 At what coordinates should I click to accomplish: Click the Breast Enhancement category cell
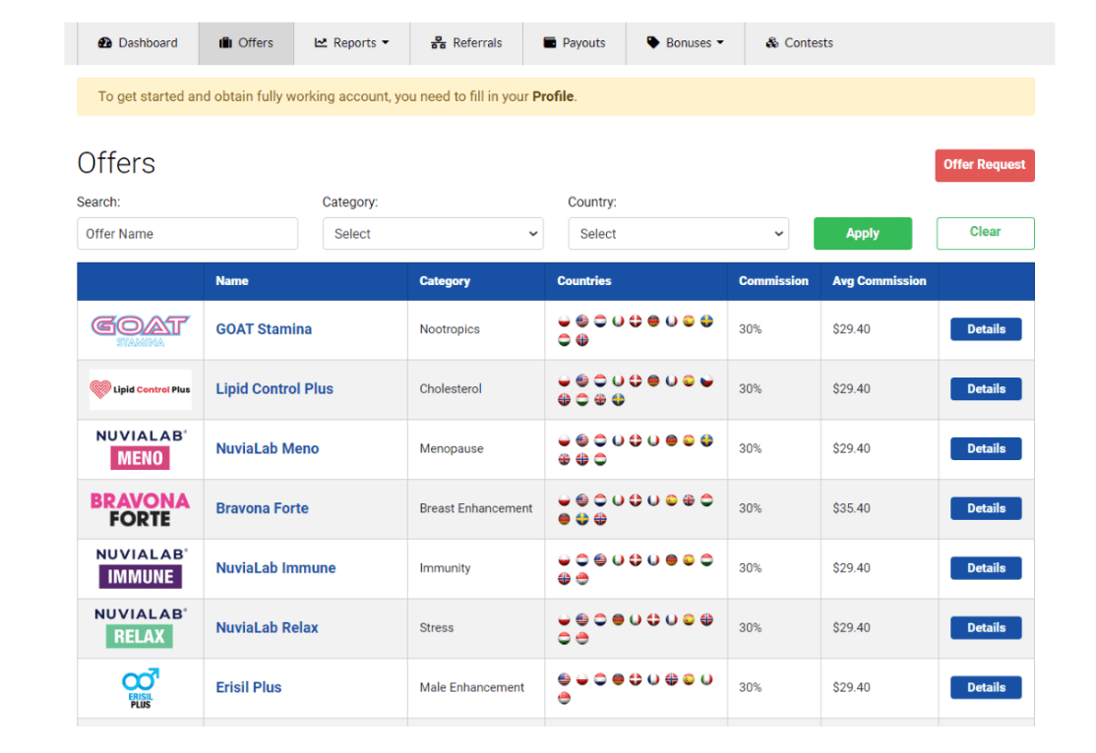475,508
